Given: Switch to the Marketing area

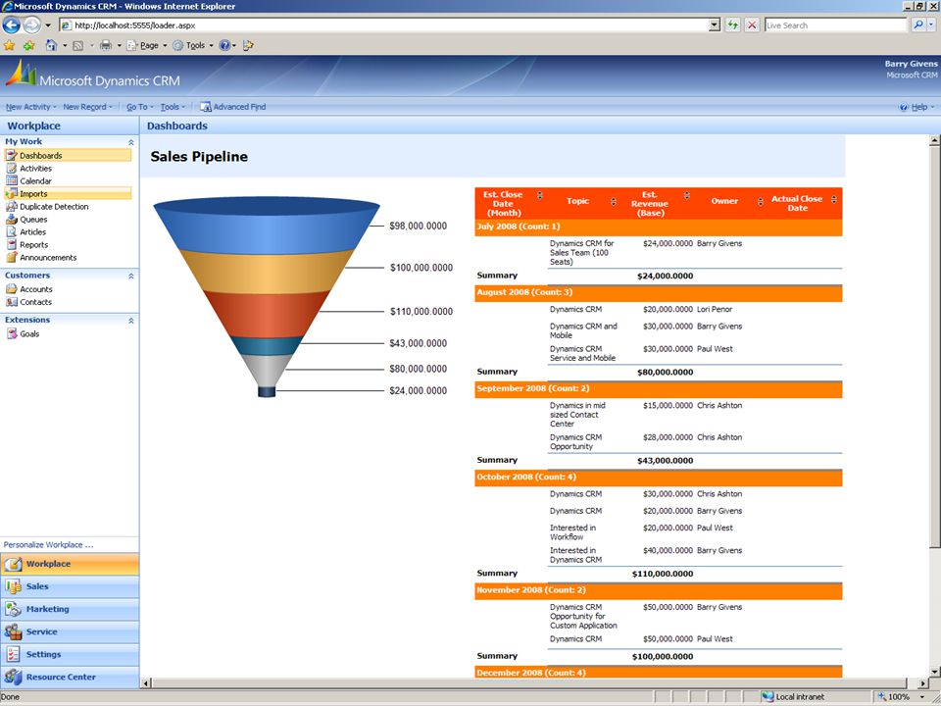Looking at the screenshot, I should 70,609.
